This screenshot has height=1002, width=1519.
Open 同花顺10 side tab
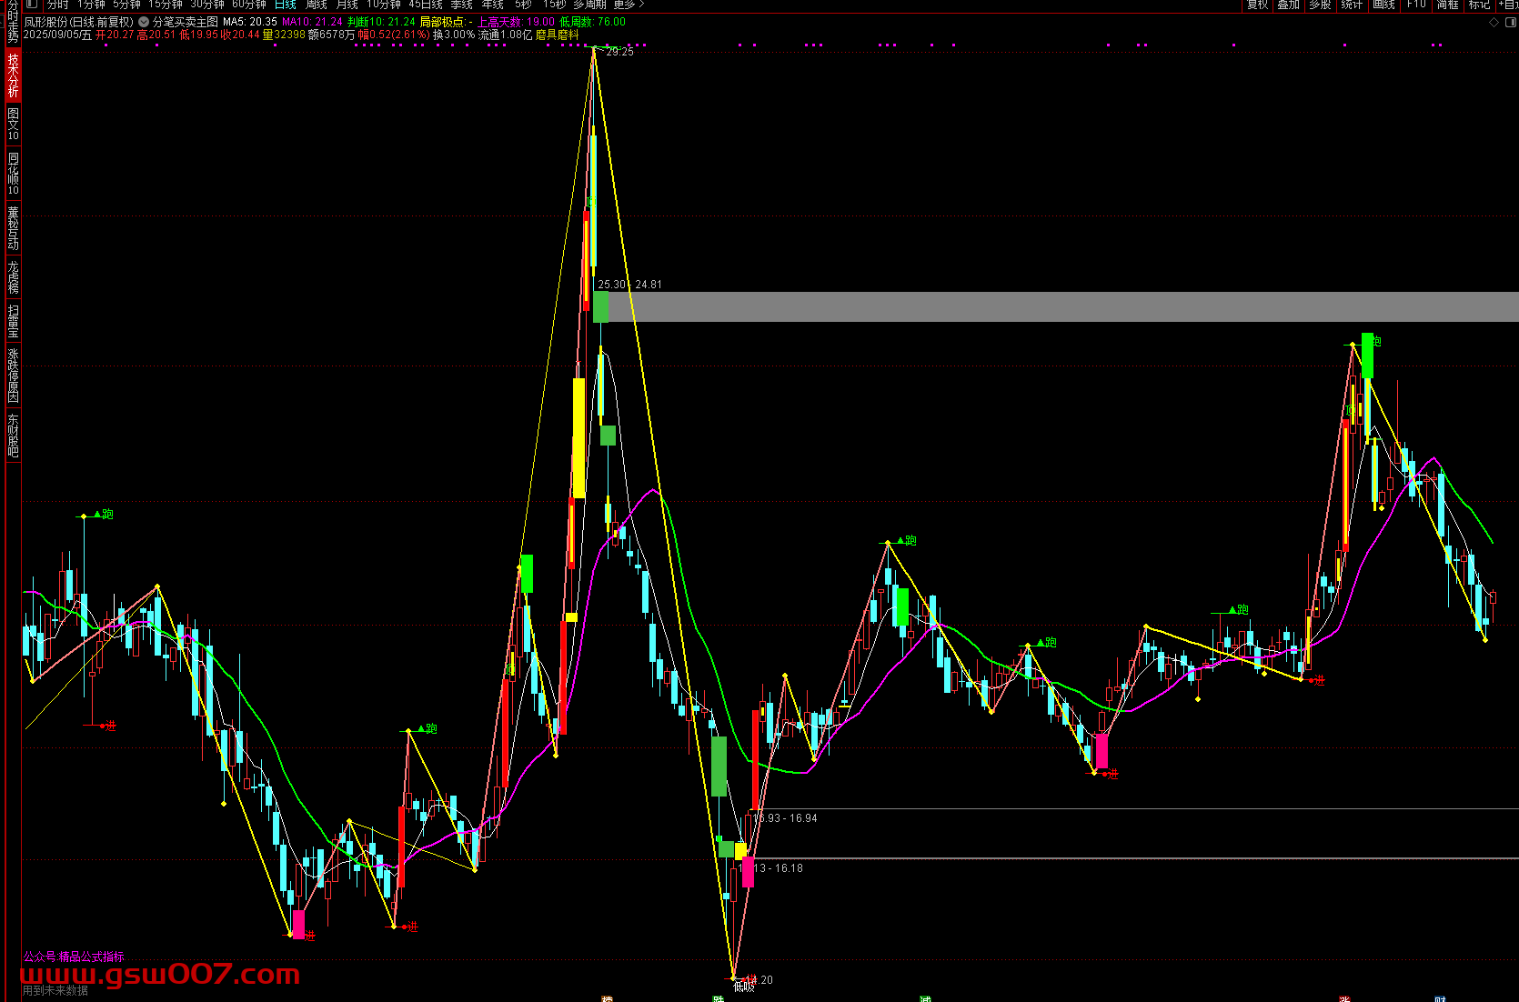(x=13, y=174)
